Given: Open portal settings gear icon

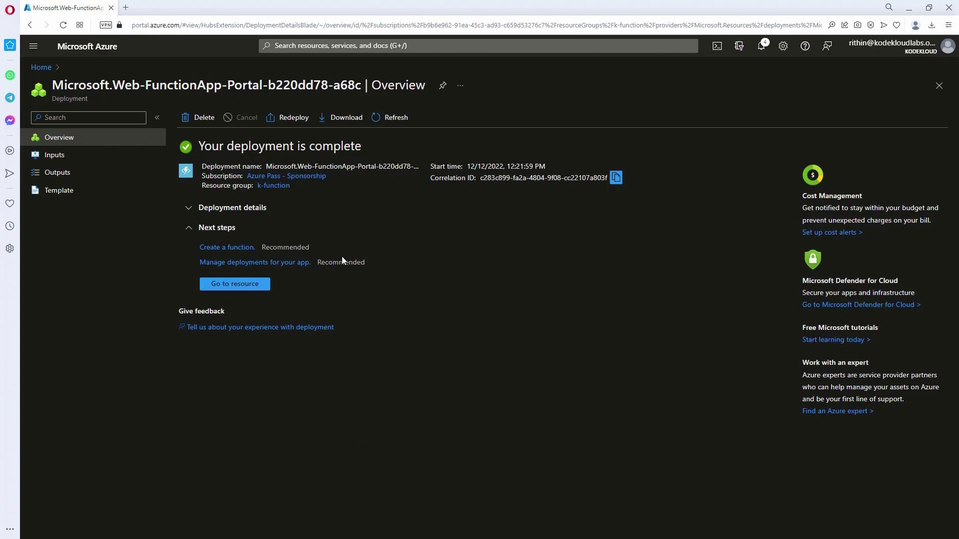Looking at the screenshot, I should (x=783, y=46).
